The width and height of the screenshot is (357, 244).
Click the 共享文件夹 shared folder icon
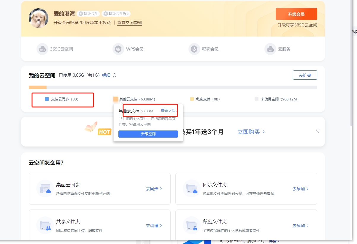click(45, 225)
